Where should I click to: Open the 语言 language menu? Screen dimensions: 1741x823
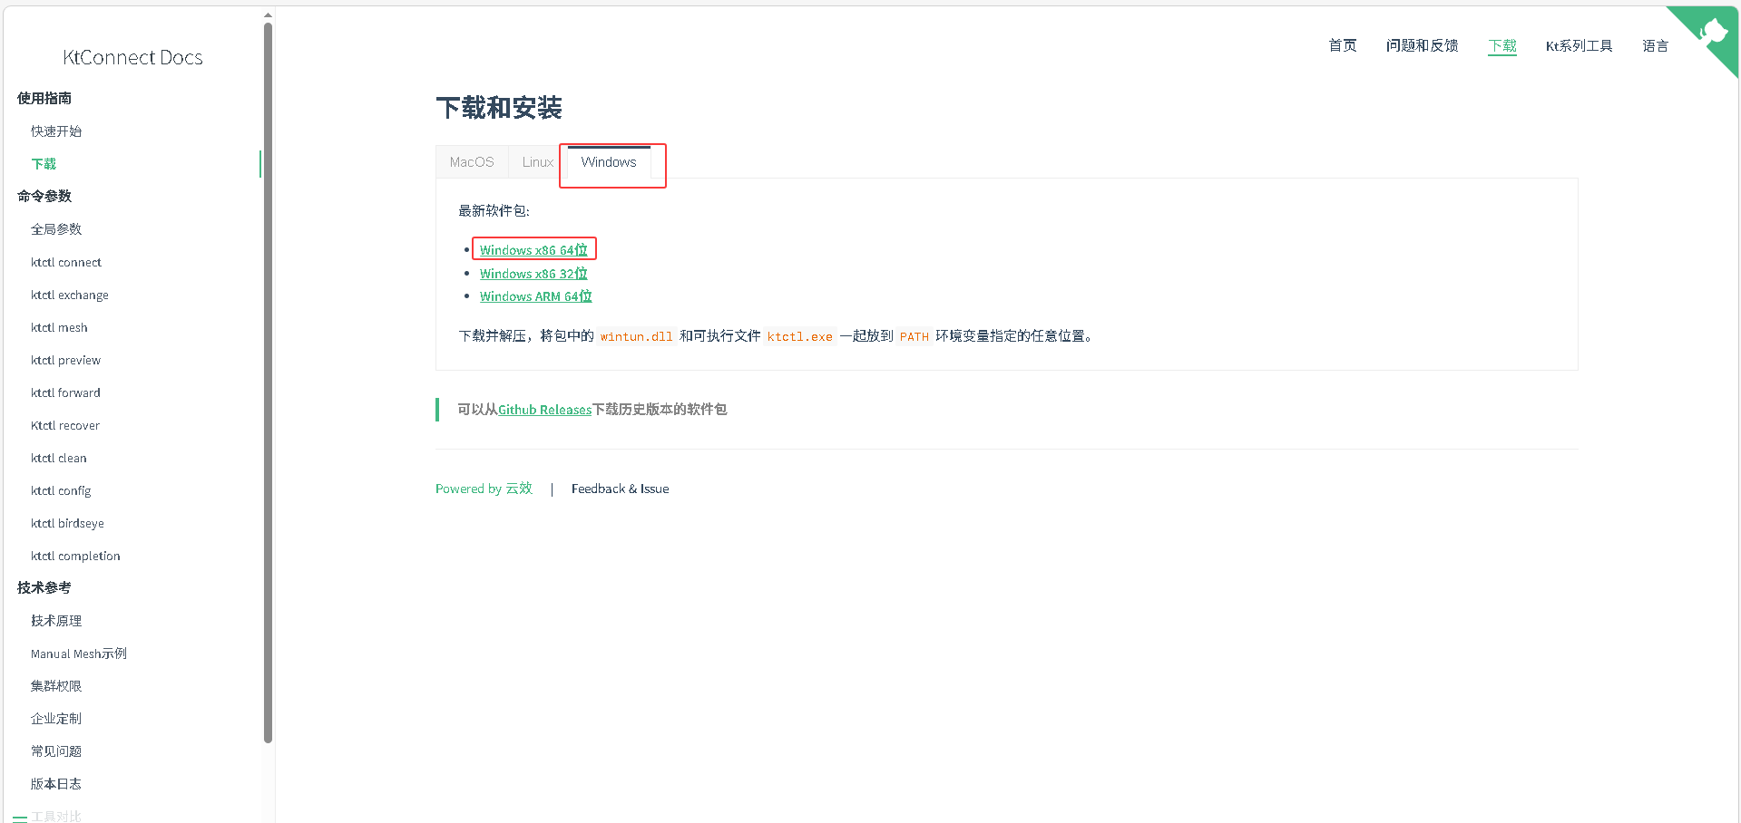(x=1655, y=45)
